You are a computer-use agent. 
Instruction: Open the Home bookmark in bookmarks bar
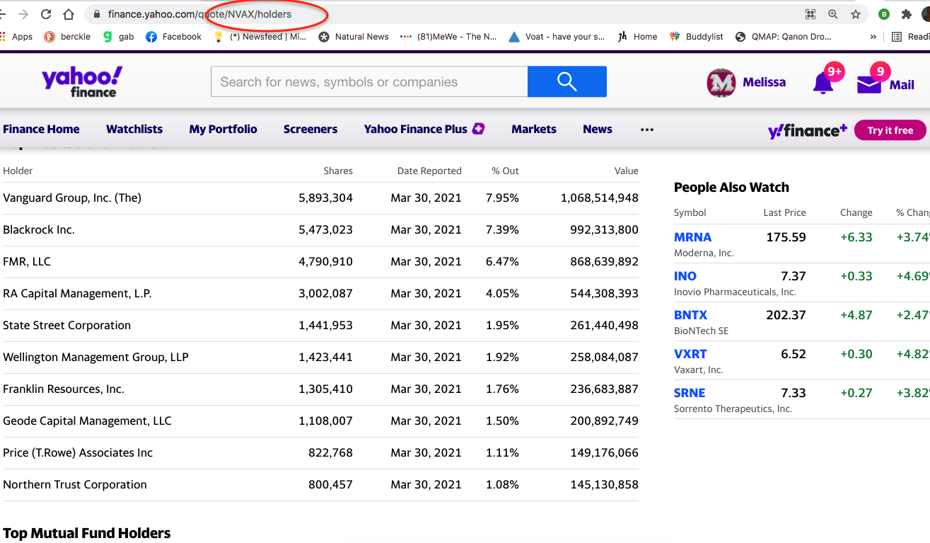coord(637,37)
